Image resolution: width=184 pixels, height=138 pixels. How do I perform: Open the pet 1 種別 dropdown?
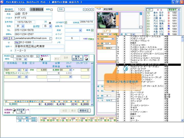110,34
